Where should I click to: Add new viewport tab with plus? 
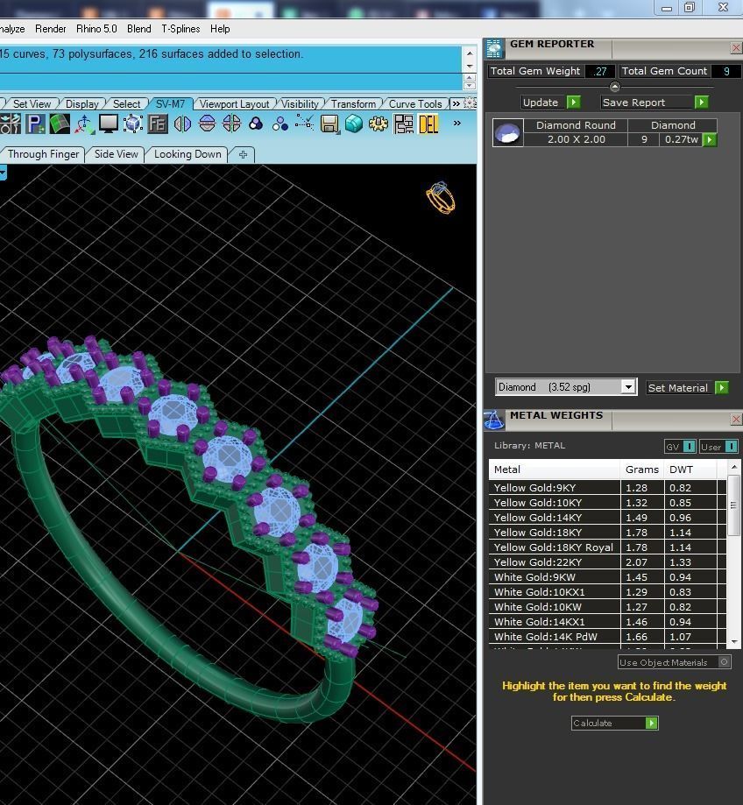click(243, 154)
